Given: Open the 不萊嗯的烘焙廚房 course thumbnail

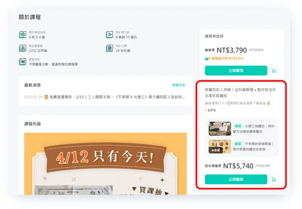Looking at the screenshot, I should point(220,147).
